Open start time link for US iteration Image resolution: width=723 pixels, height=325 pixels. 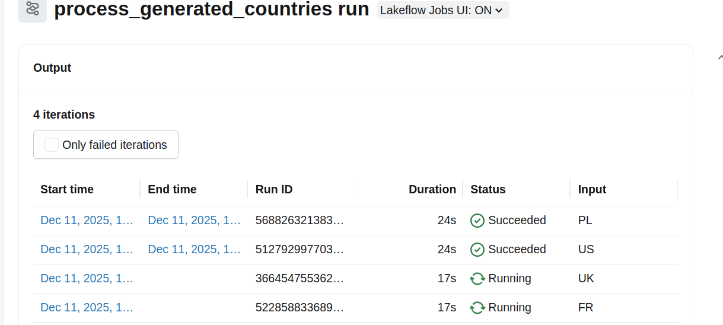pos(87,250)
